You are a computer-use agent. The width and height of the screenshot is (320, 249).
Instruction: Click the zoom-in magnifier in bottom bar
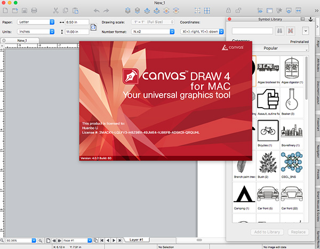pyautogui.click(x=40, y=240)
